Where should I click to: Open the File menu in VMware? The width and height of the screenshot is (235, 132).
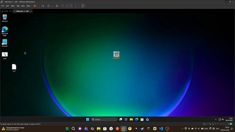pos(3,6)
